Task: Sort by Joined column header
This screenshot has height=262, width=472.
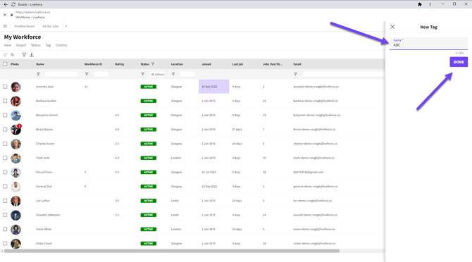Action: pos(206,64)
